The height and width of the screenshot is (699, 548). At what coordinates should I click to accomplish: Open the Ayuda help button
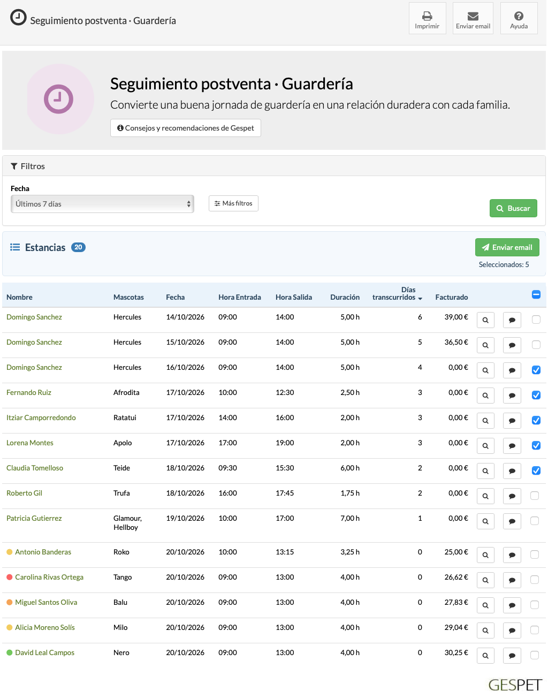pyautogui.click(x=519, y=18)
